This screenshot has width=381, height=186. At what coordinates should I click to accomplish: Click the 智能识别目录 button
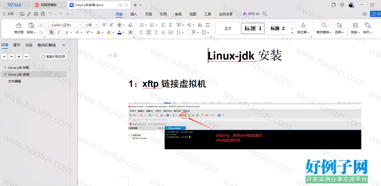point(53,57)
